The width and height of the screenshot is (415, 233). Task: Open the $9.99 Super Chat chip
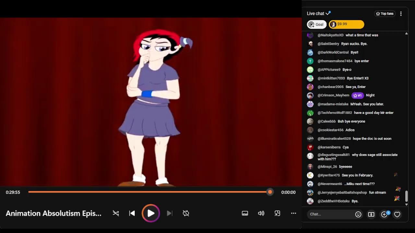(347, 24)
